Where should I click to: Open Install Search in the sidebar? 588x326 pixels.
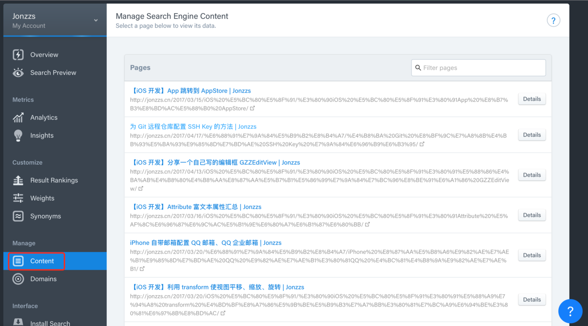tap(50, 323)
